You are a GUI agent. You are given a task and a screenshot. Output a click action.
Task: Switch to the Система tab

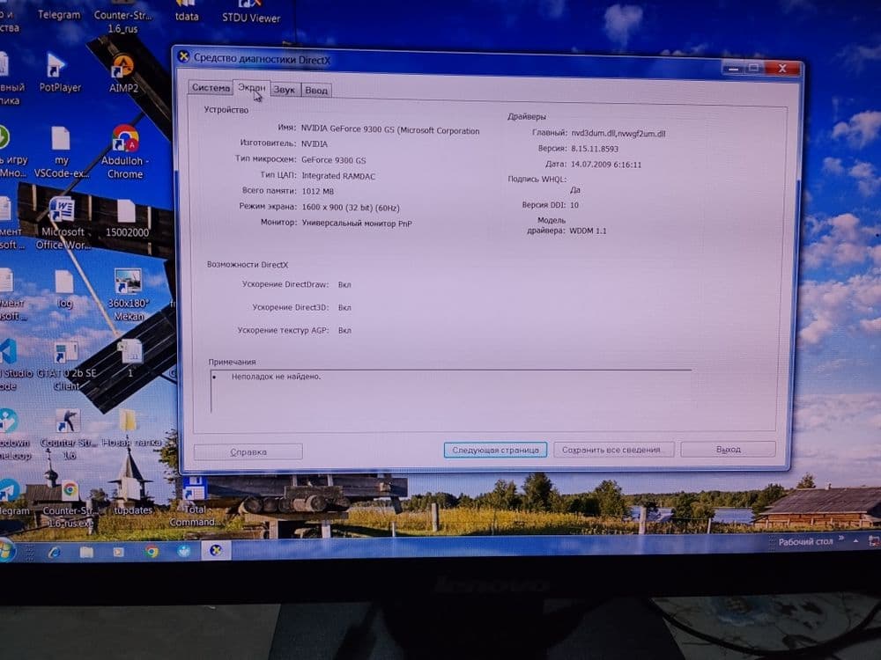[x=211, y=87]
